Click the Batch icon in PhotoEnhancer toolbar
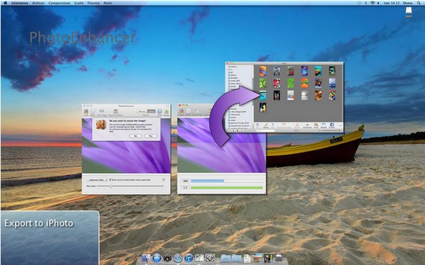This screenshot has height=265, width=425. click(93, 111)
